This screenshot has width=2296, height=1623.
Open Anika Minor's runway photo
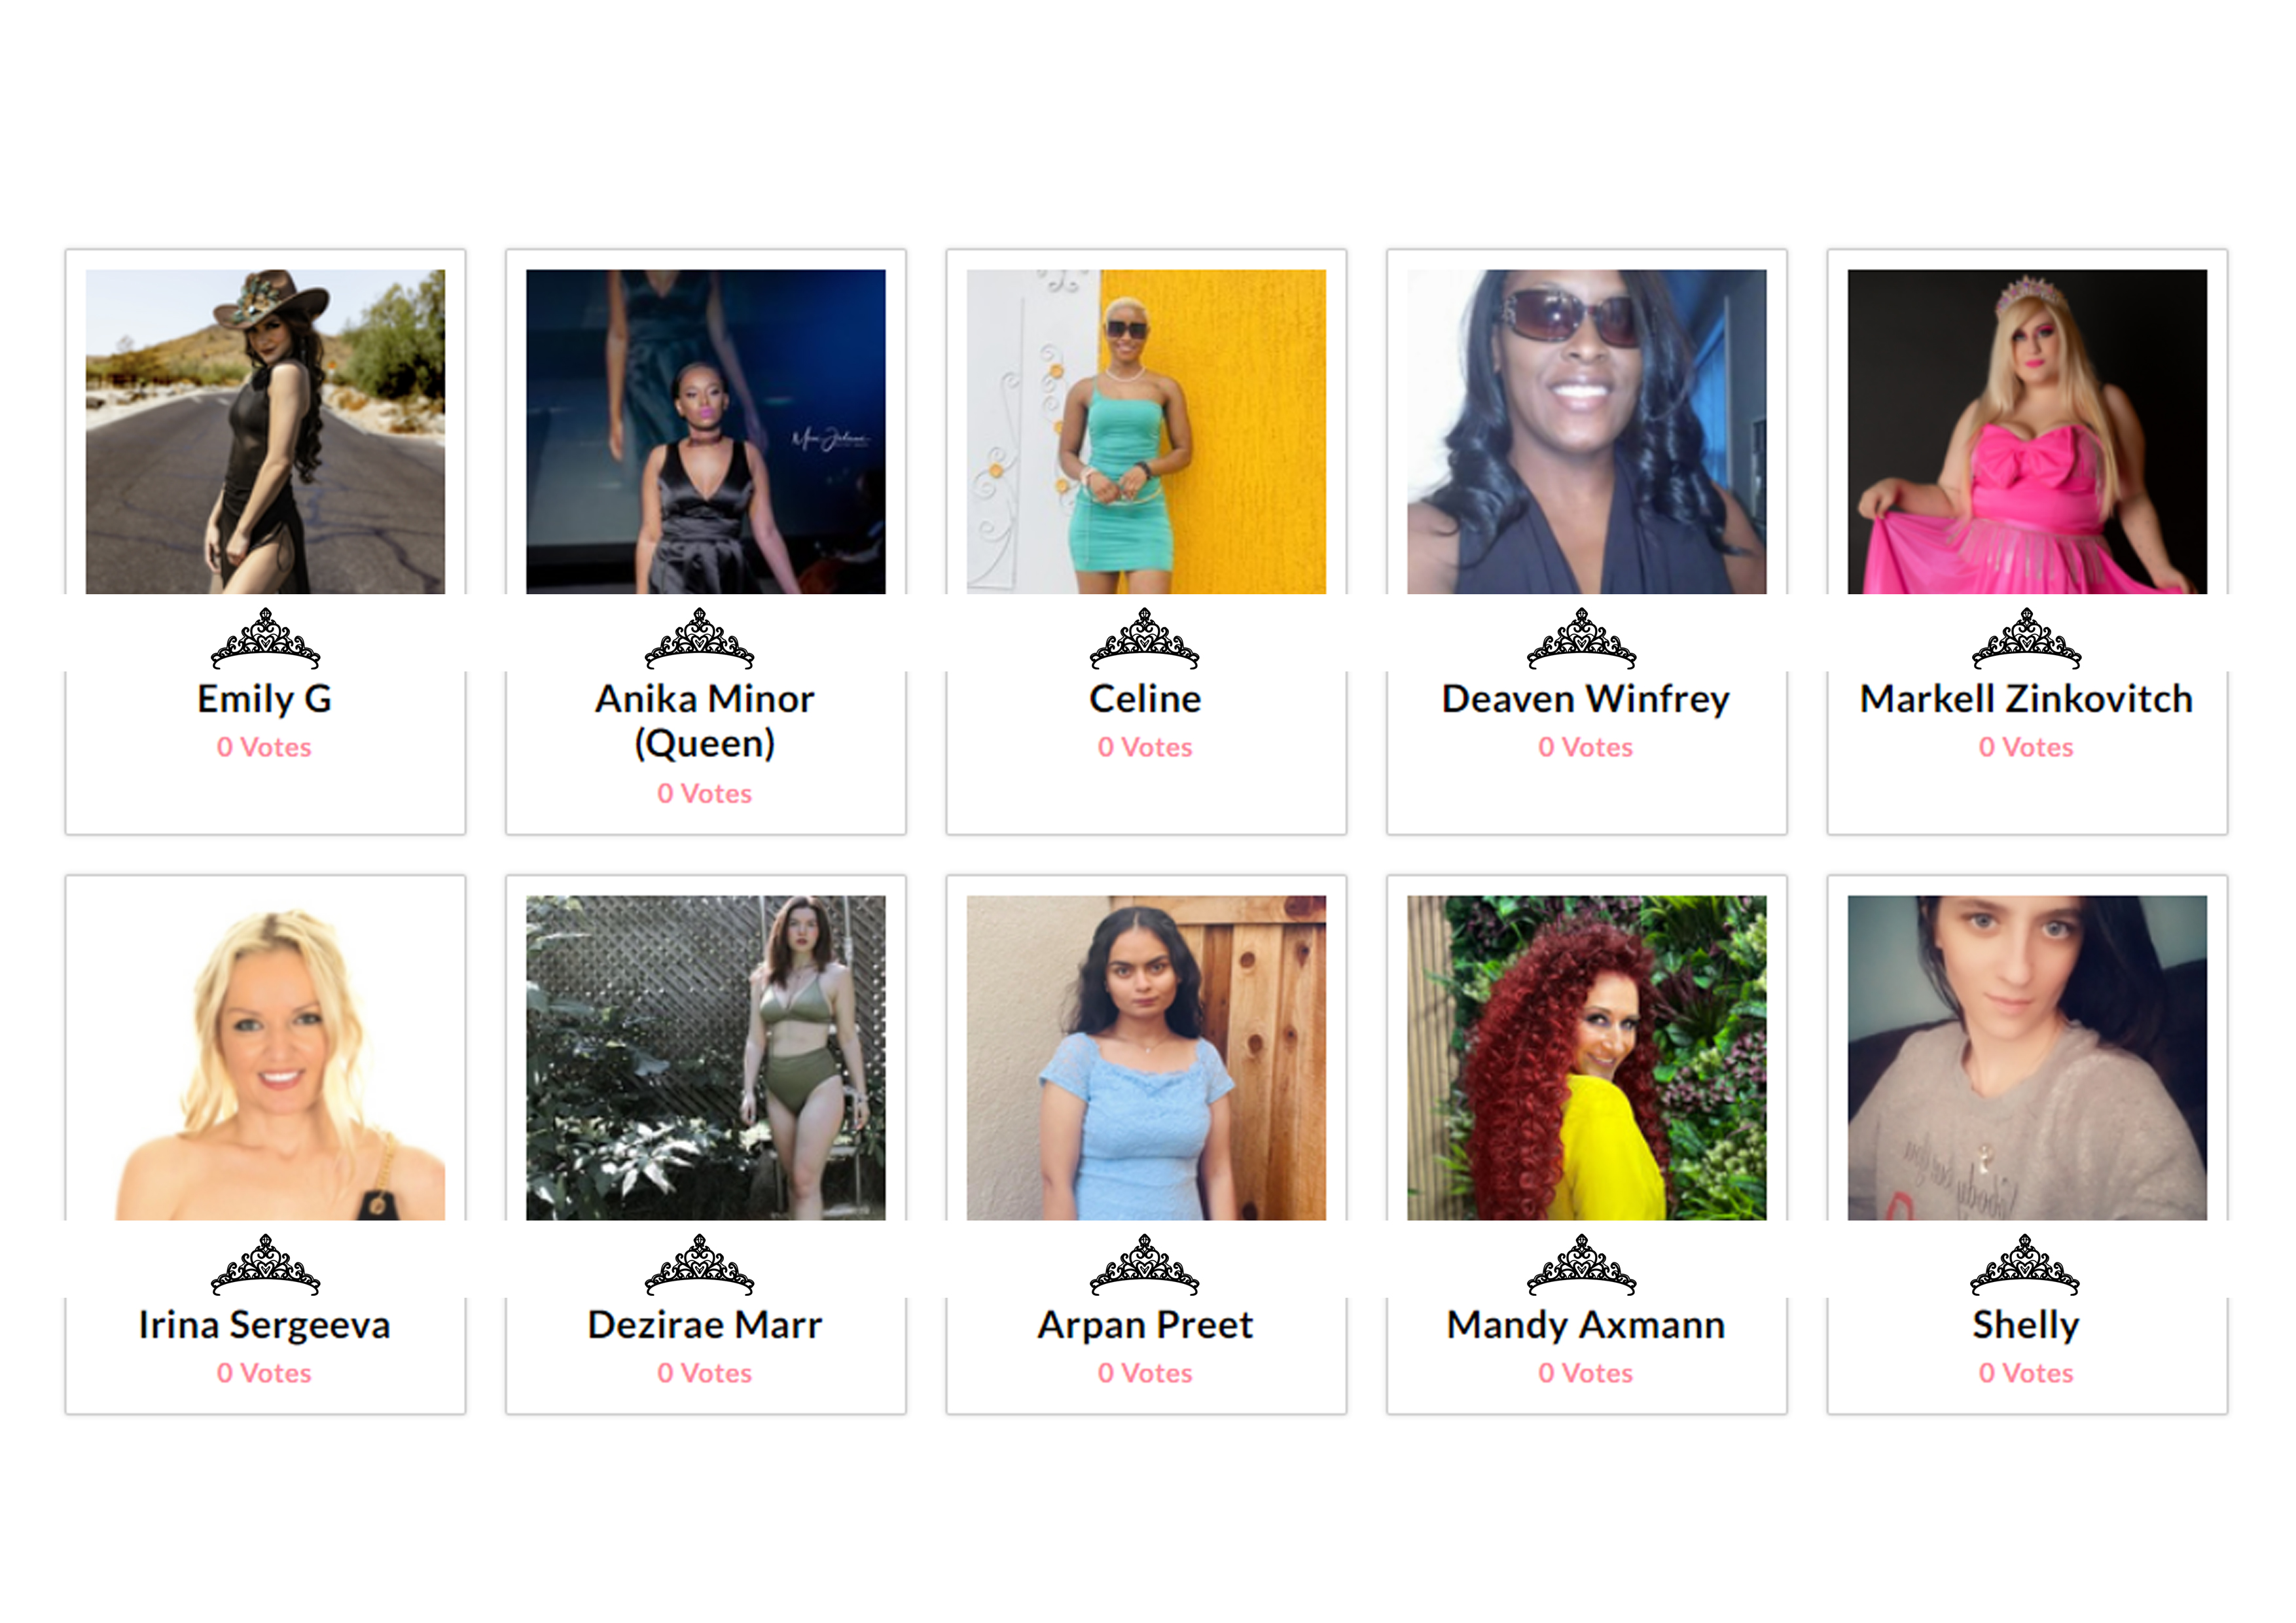point(705,431)
